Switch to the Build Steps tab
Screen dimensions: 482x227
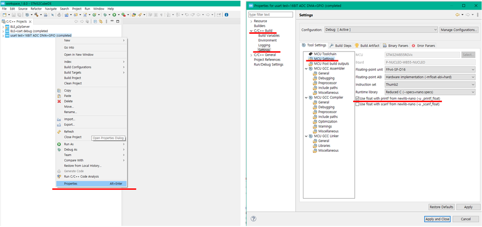(x=341, y=45)
